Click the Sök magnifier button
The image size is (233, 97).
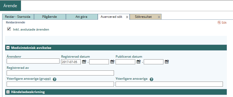[222, 23]
